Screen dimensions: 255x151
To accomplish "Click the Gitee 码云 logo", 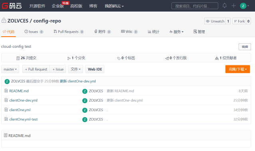I will [12, 6].
